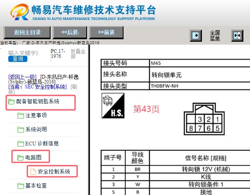Image resolution: width=250 pixels, height=195 pixels.
Task: Click the M45 connector number cell
Action: click(x=199, y=63)
